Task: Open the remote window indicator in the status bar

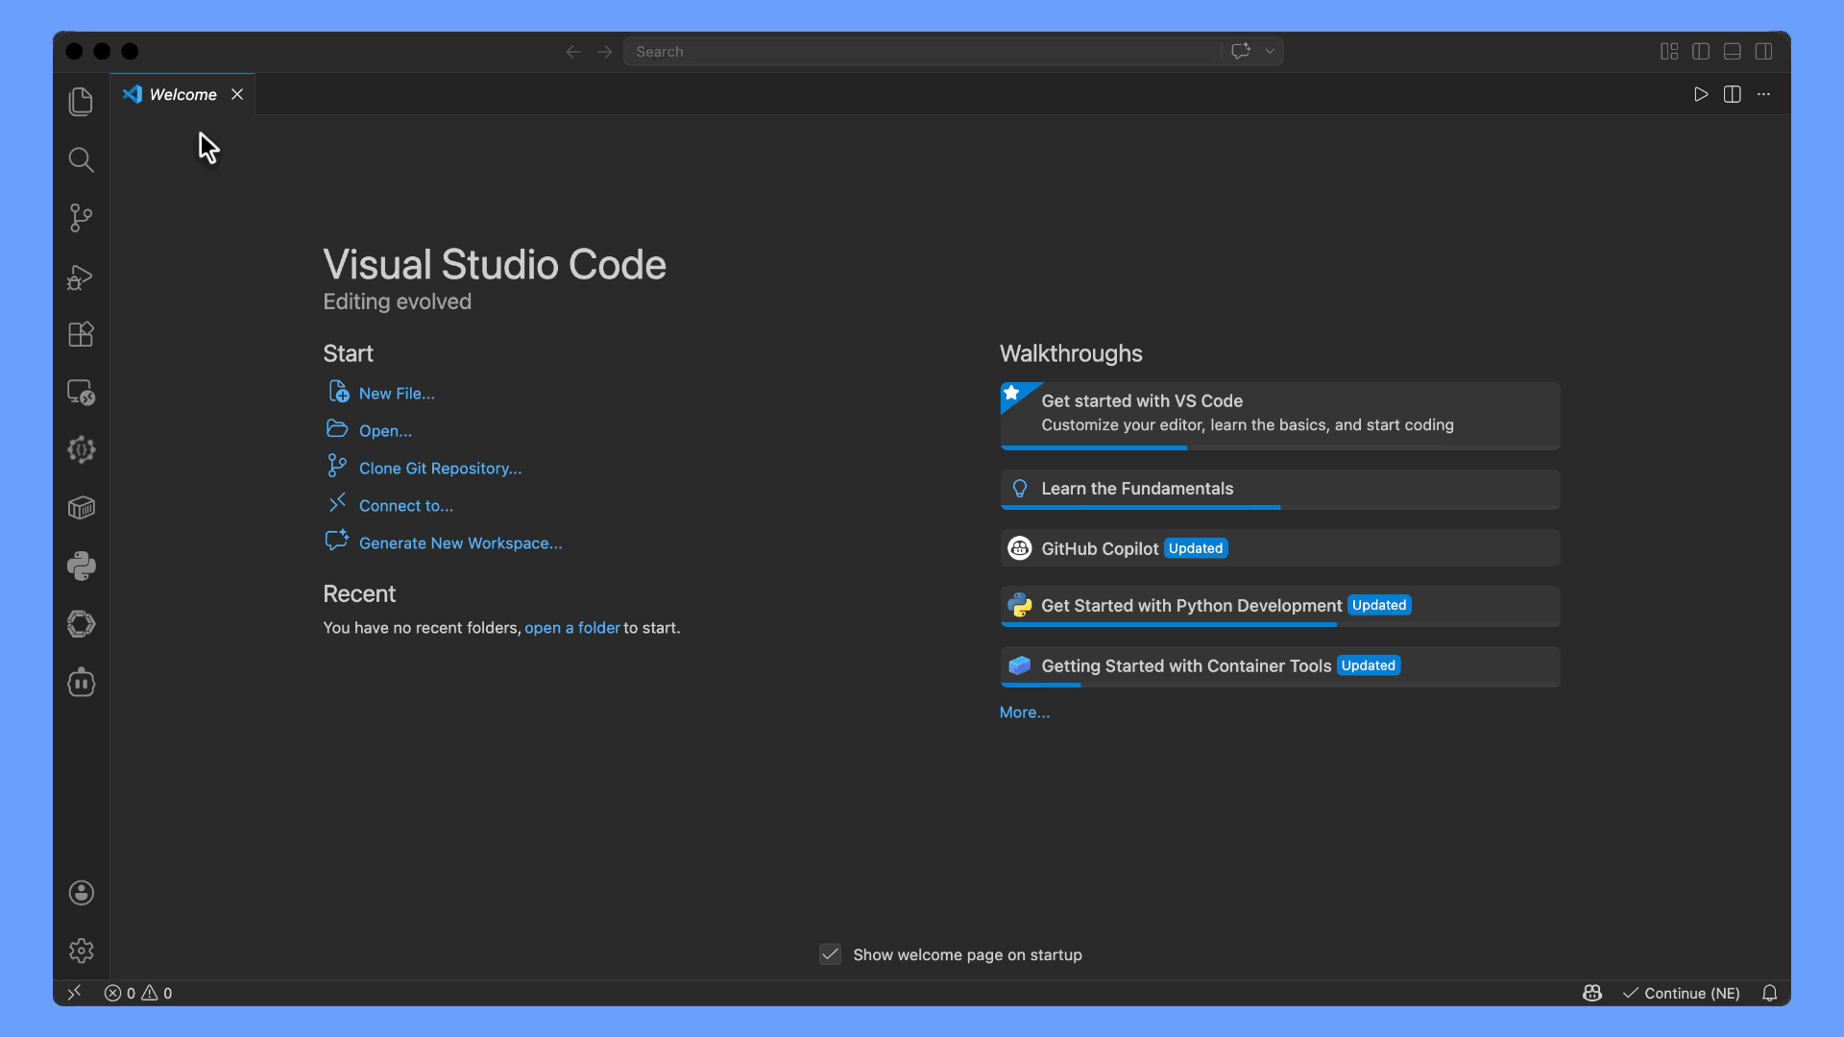Action: [x=74, y=993]
